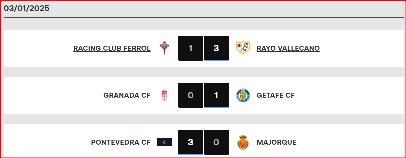Click the Majorque team name
Viewport: 406px width, 158px height.
click(x=276, y=142)
